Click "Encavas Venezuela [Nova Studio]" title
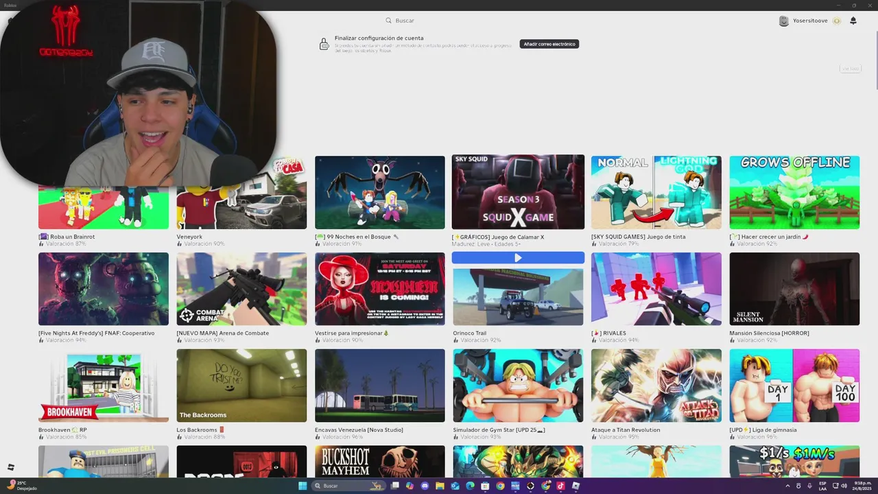The width and height of the screenshot is (878, 494). (x=359, y=430)
